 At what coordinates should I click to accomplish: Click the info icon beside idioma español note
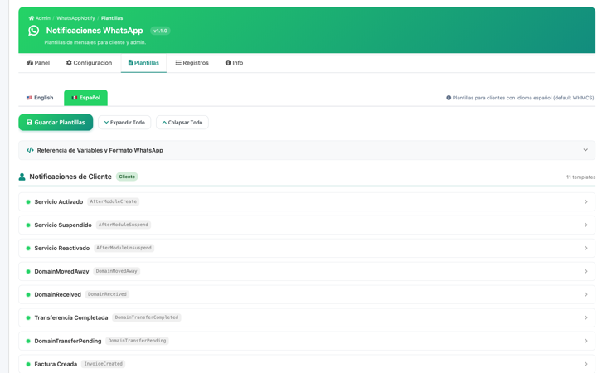pos(449,98)
